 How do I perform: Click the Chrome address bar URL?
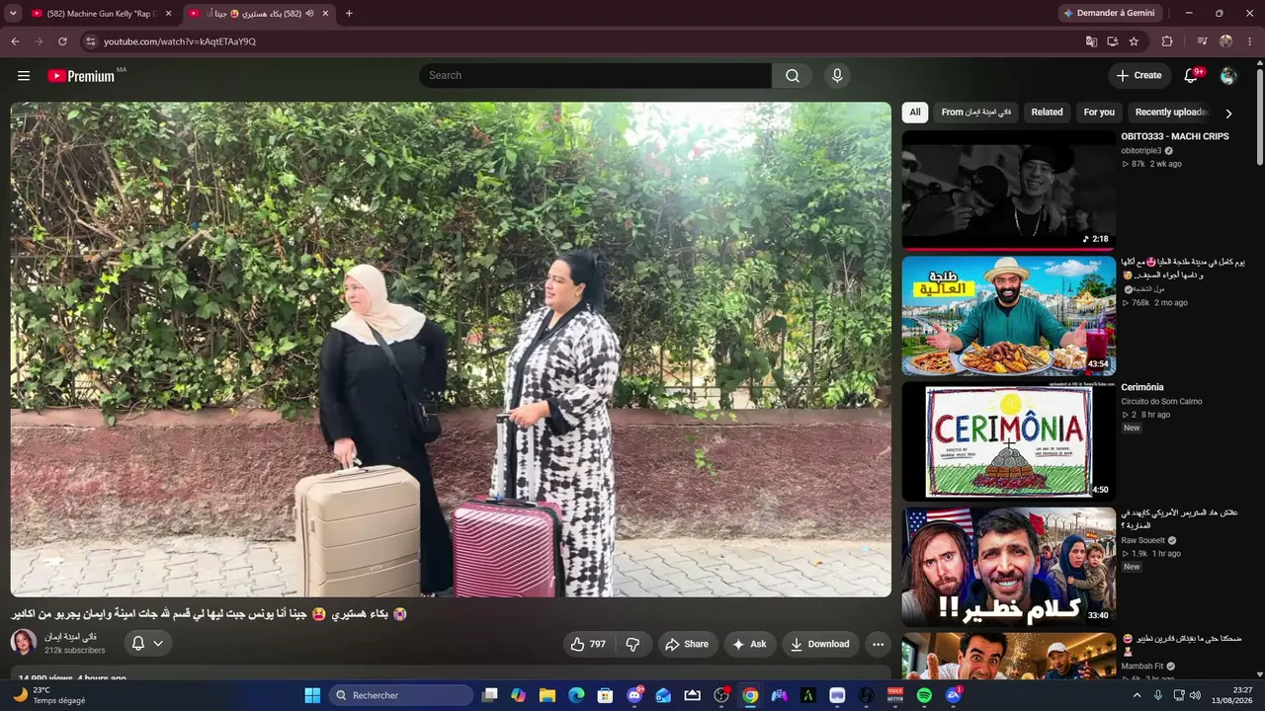pos(180,41)
